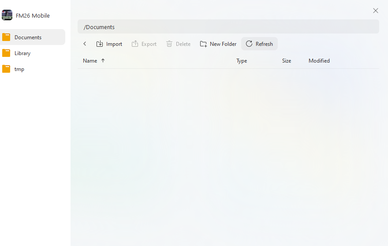
Task: Toggle the Name sort direction arrow
Action: (103, 61)
